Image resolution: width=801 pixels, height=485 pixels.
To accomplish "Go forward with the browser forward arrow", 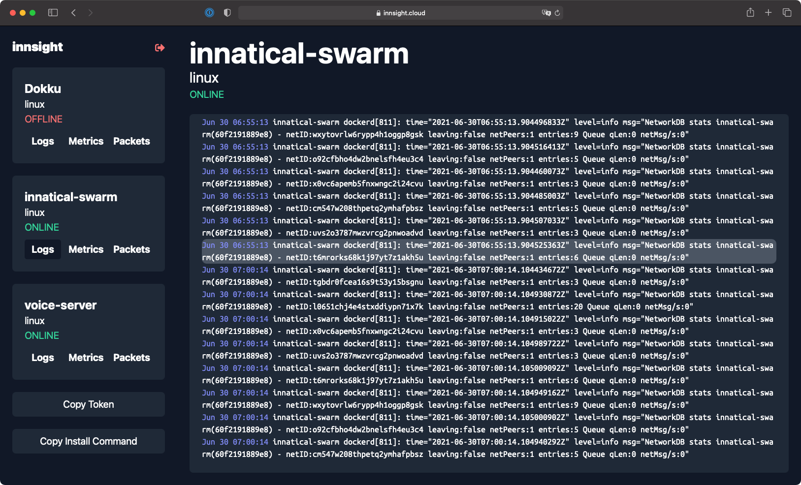I will 90,13.
